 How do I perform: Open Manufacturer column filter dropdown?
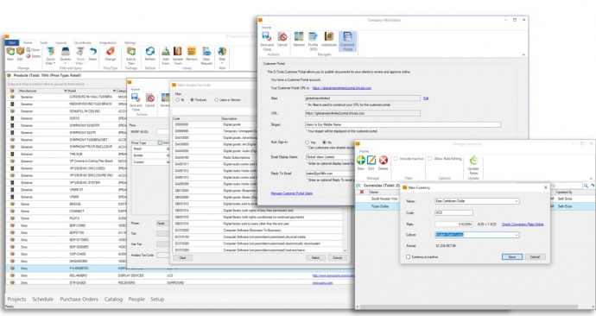[66, 91]
